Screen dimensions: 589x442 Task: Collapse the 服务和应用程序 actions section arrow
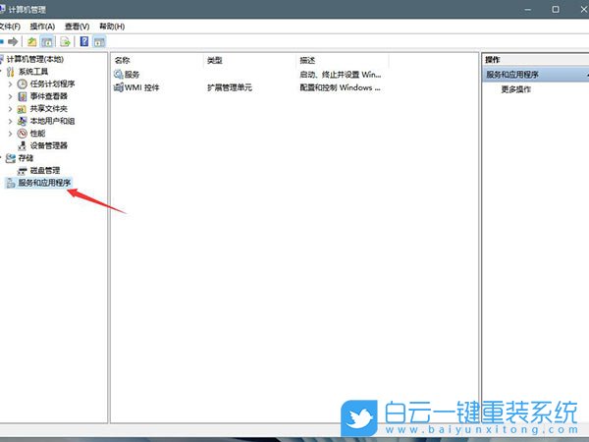[x=586, y=75]
